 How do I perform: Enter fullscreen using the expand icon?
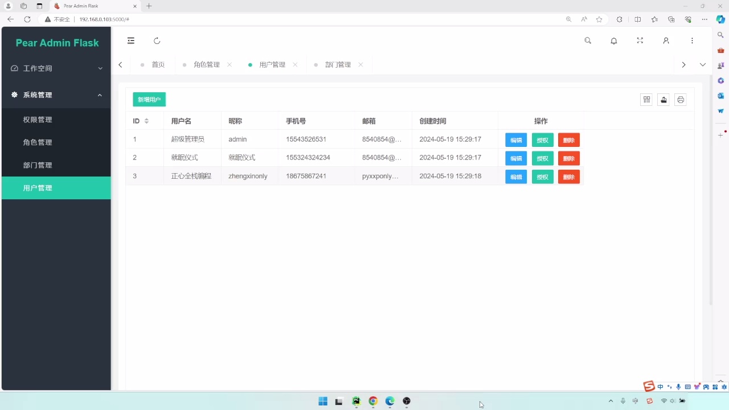tap(640, 40)
